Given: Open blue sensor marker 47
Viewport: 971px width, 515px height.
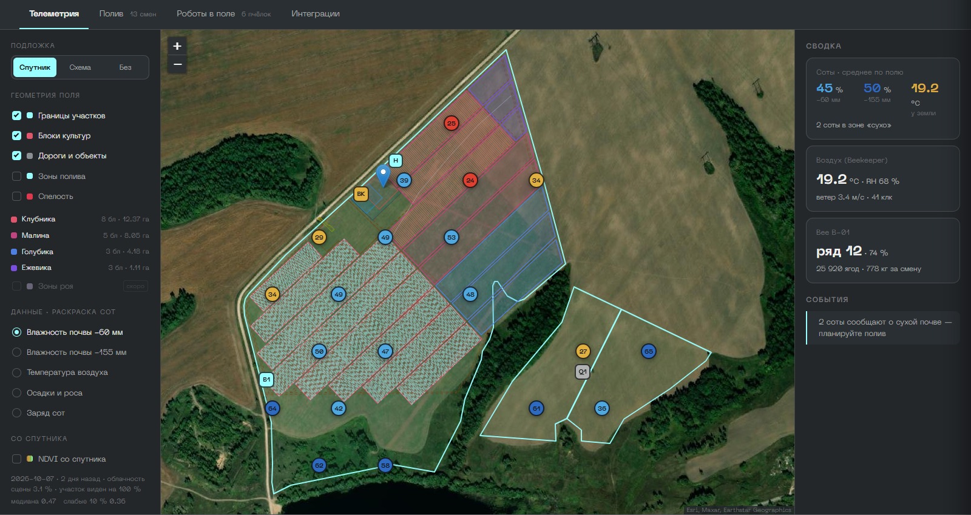Looking at the screenshot, I should click(x=385, y=351).
